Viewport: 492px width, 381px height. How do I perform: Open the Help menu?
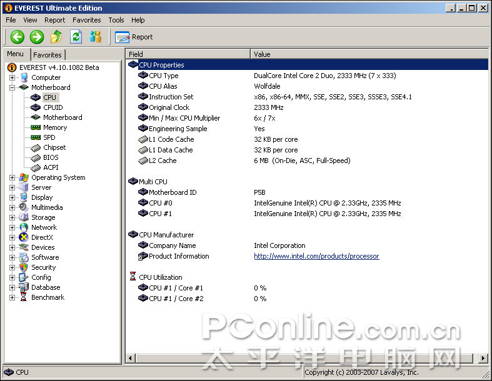[138, 20]
